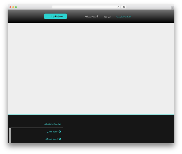Image resolution: width=182 pixels, height=154 pixels.
Task: Click the testimonials list vertical scrollbar
Action: [10, 135]
